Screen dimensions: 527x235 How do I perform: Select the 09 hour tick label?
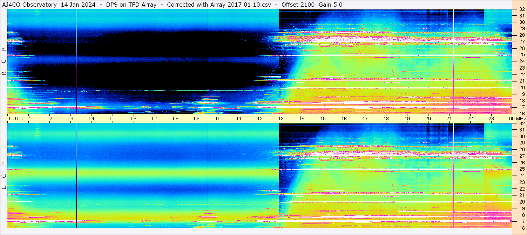pyautogui.click(x=197, y=119)
